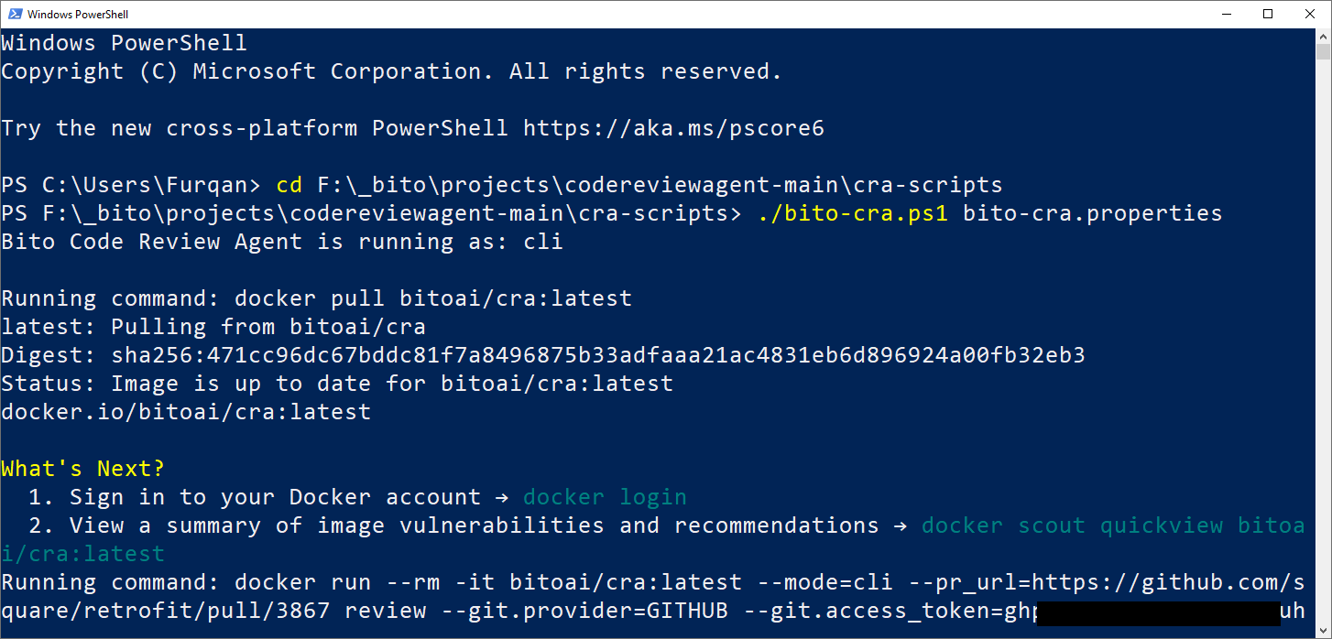The image size is (1332, 639).
Task: Click the "docker pull bitoai/cra:latest" command text
Action: coord(433,298)
